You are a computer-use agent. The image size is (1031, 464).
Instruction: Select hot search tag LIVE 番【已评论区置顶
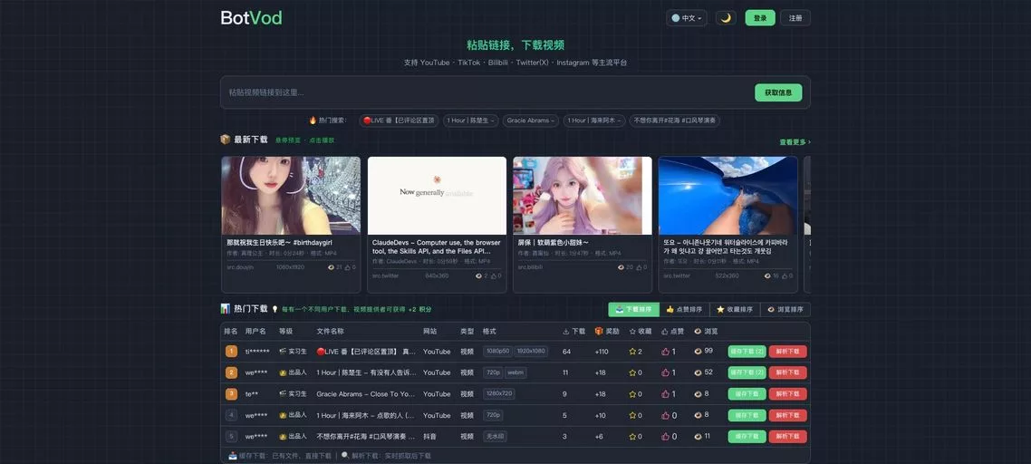click(x=399, y=121)
